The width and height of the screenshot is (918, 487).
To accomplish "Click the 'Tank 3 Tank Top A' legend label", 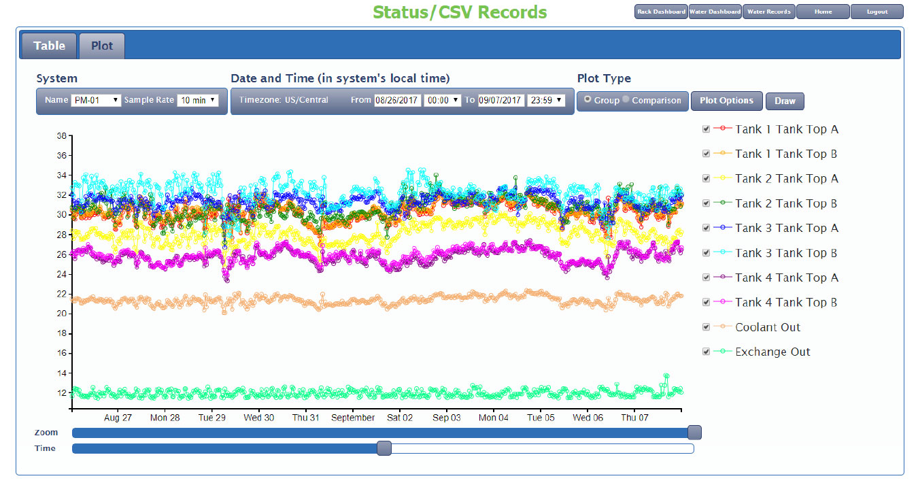I will pos(787,228).
